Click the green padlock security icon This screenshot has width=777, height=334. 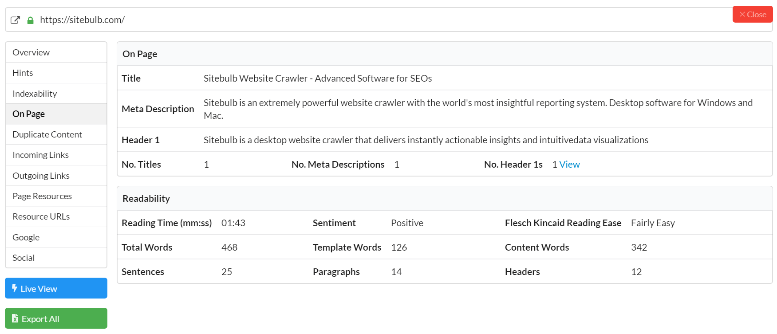click(x=30, y=20)
